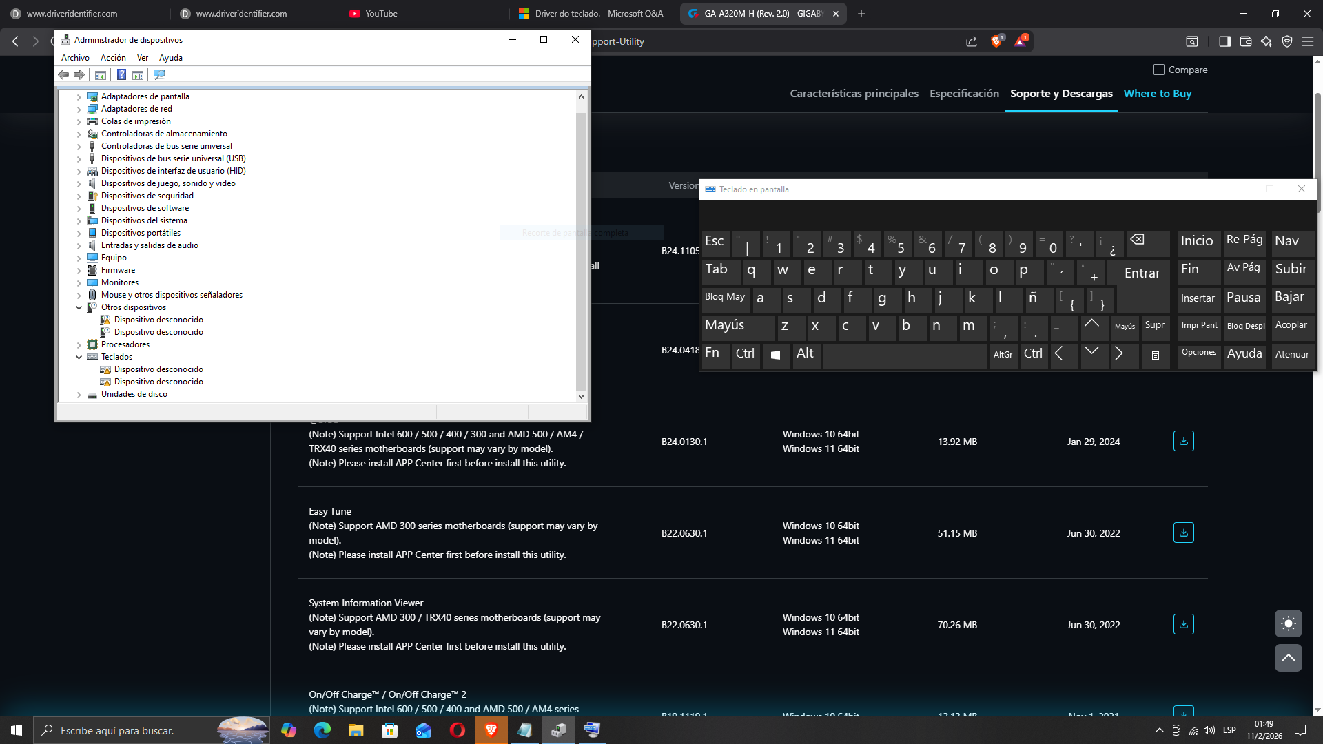Collapse the Otros dispositivos node

[x=79, y=307]
